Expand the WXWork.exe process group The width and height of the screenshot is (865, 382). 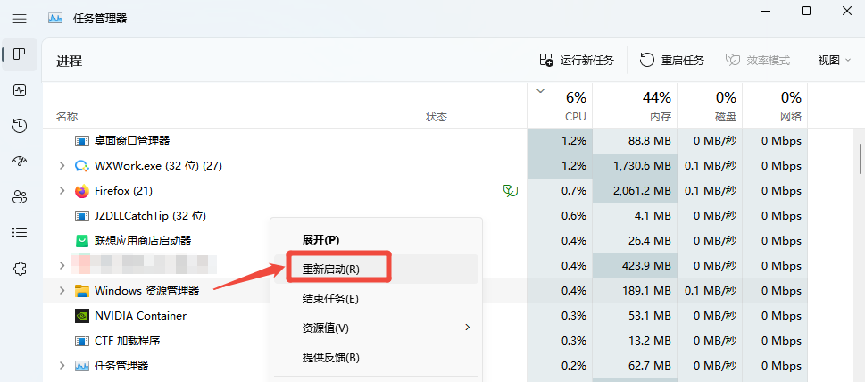click(x=62, y=166)
